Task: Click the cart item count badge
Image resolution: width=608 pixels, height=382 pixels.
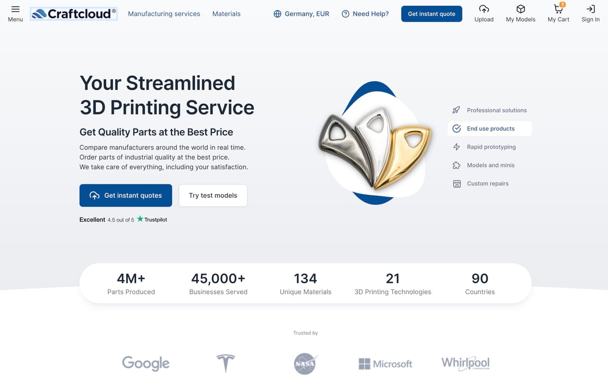Action: click(562, 5)
